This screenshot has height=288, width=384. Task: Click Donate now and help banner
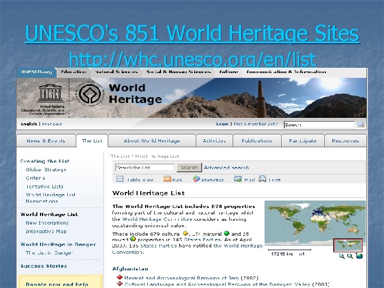60,282
